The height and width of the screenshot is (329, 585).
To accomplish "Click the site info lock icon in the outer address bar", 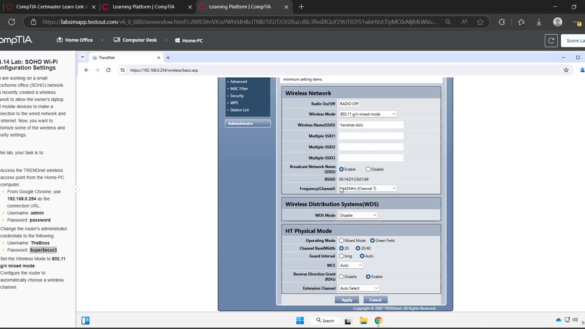I will (33, 22).
